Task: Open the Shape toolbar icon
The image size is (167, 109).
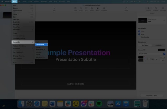Action: pos(92,8)
